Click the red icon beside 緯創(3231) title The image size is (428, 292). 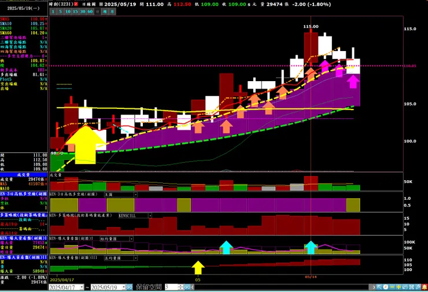tap(76, 5)
